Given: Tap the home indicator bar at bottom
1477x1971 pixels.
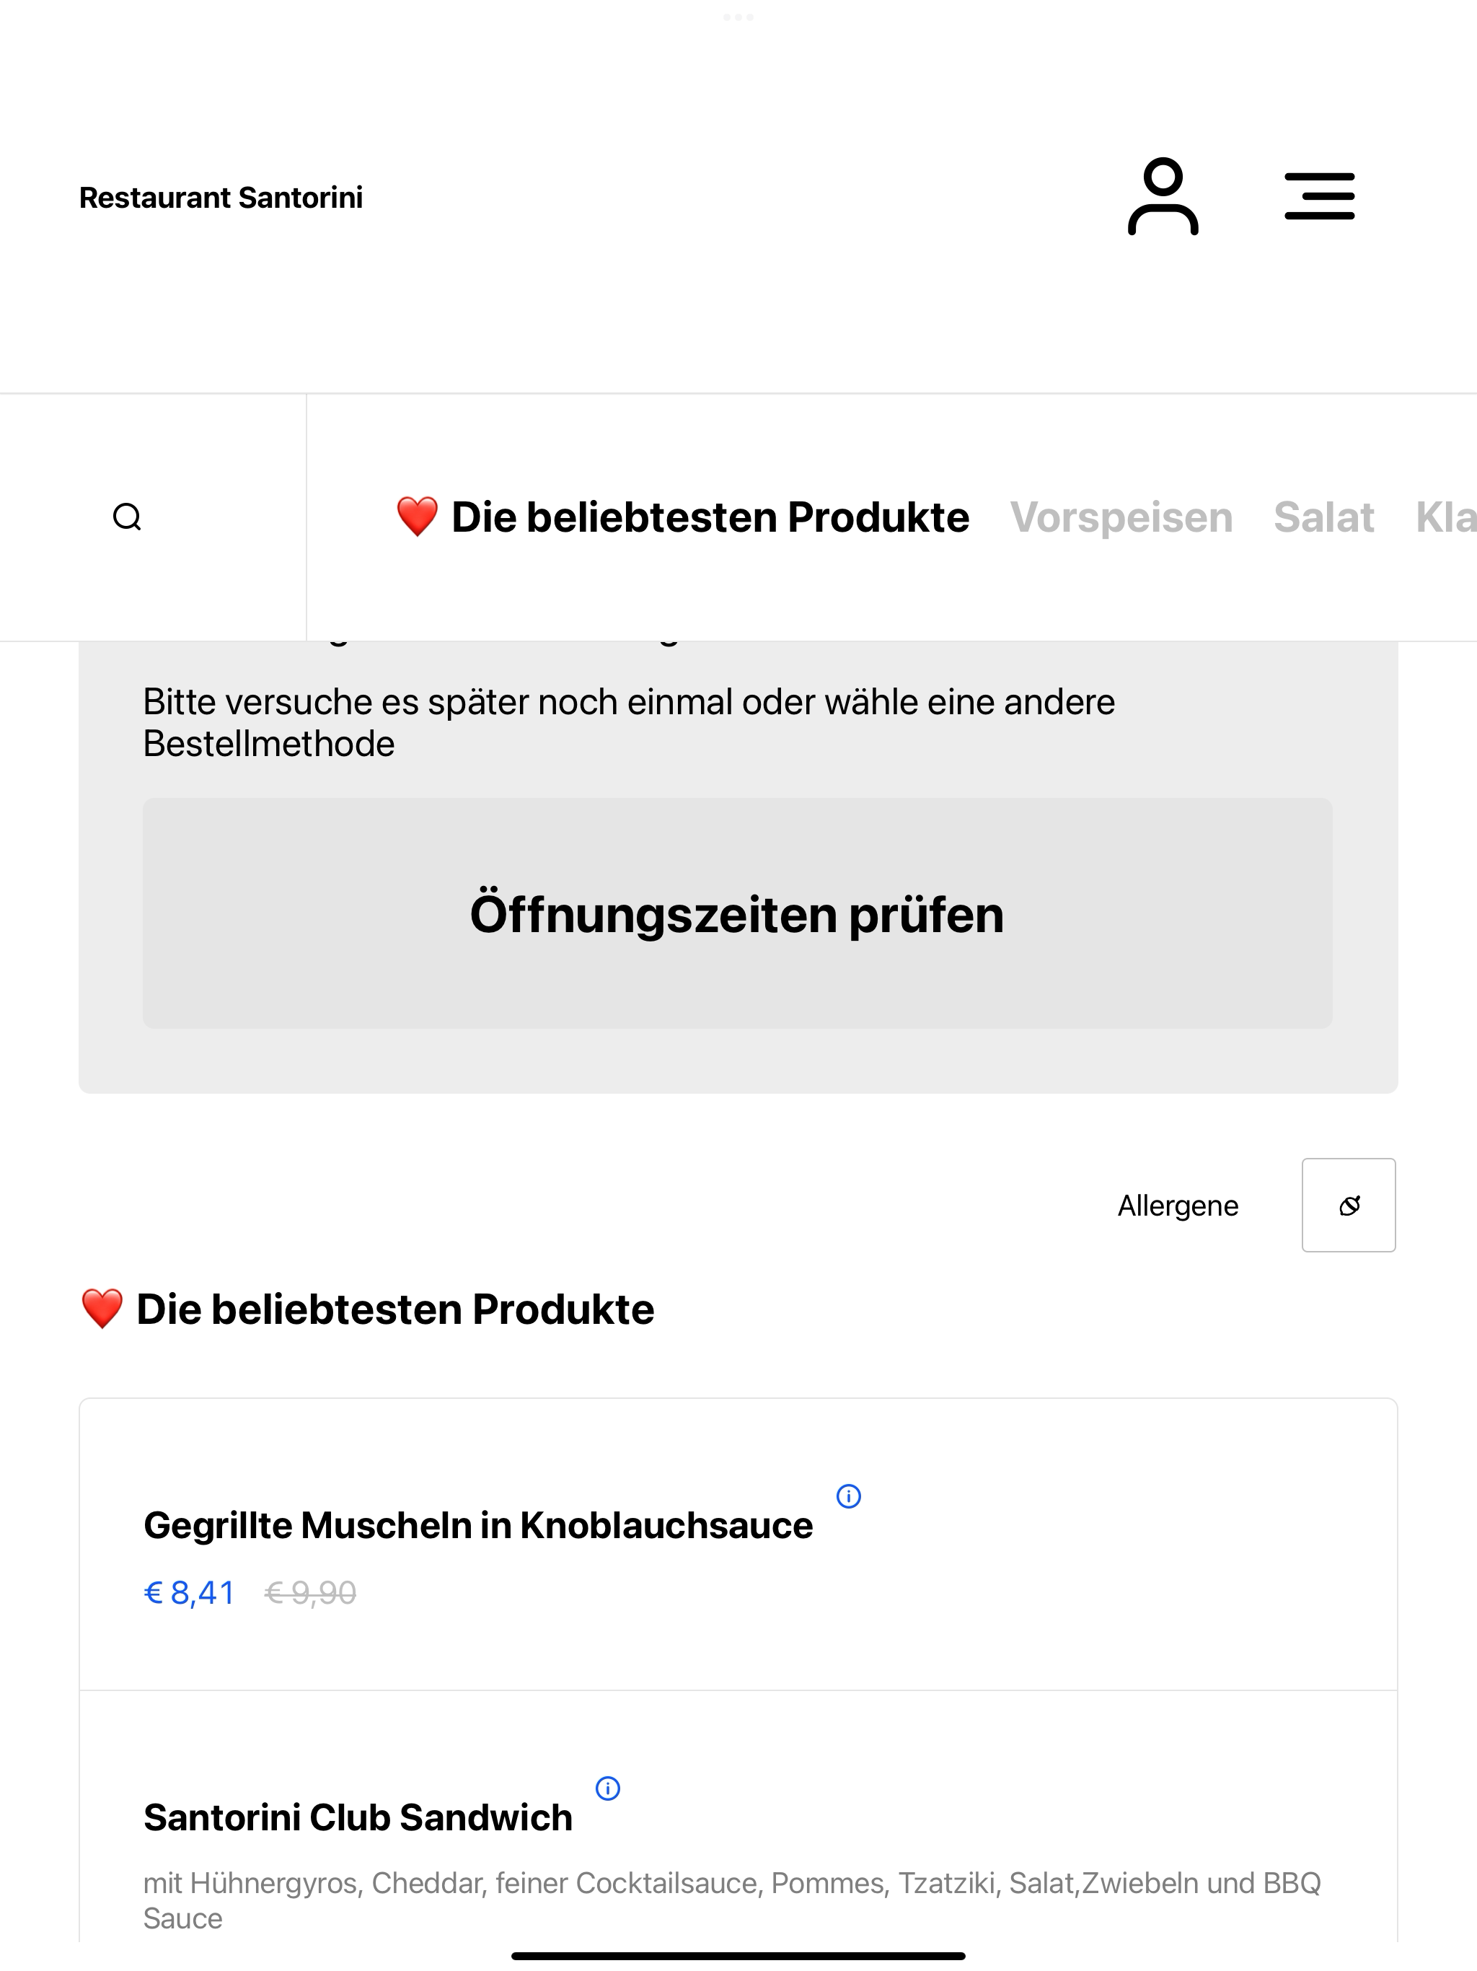Looking at the screenshot, I should click(x=738, y=1956).
